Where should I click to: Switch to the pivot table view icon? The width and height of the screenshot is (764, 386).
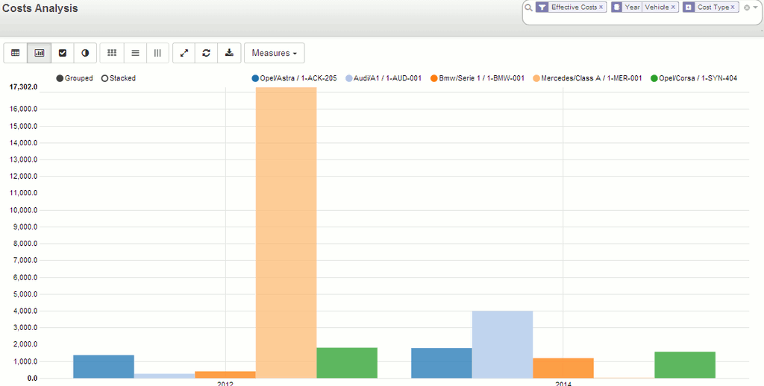[x=16, y=53]
